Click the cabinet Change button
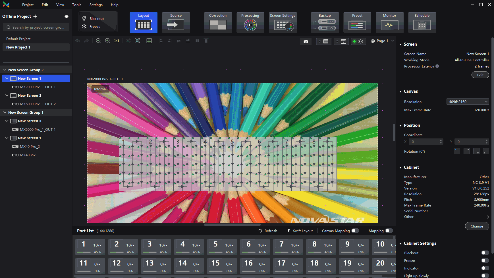The height and width of the screenshot is (278, 494). [x=477, y=226]
